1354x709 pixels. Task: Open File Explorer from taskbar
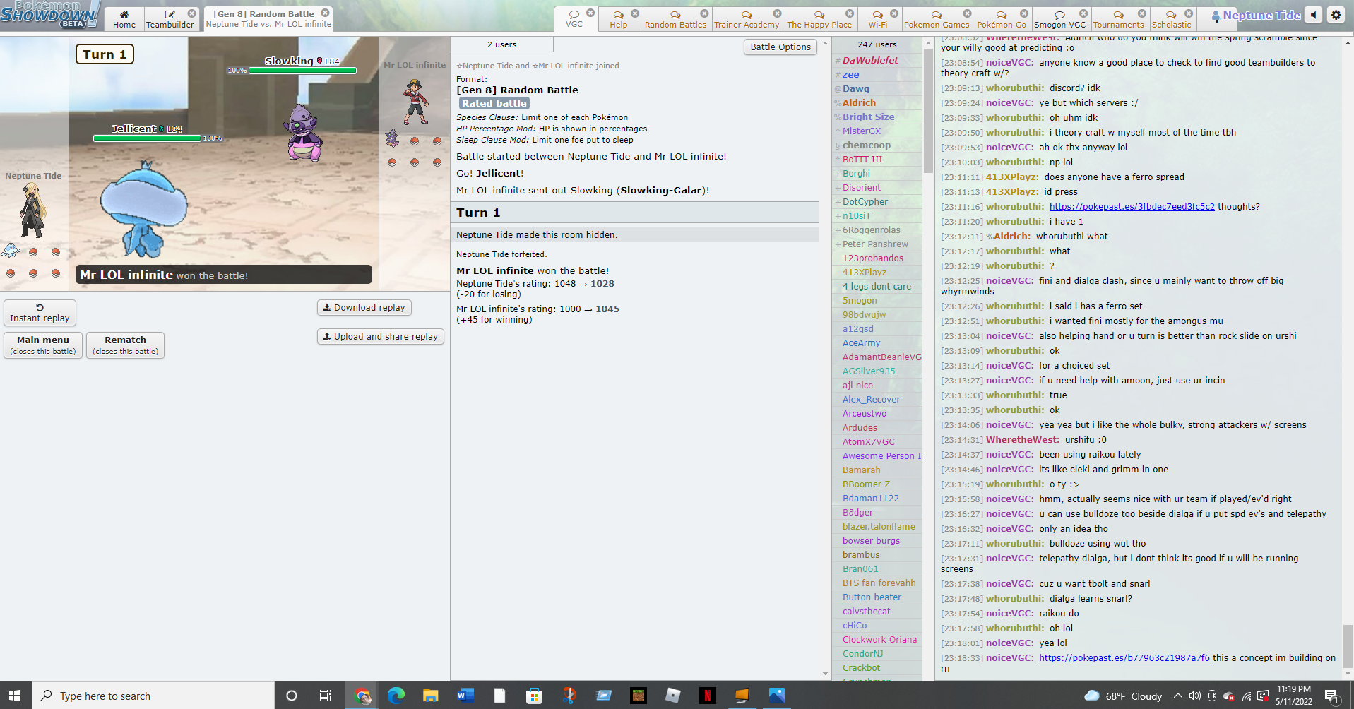(x=430, y=696)
